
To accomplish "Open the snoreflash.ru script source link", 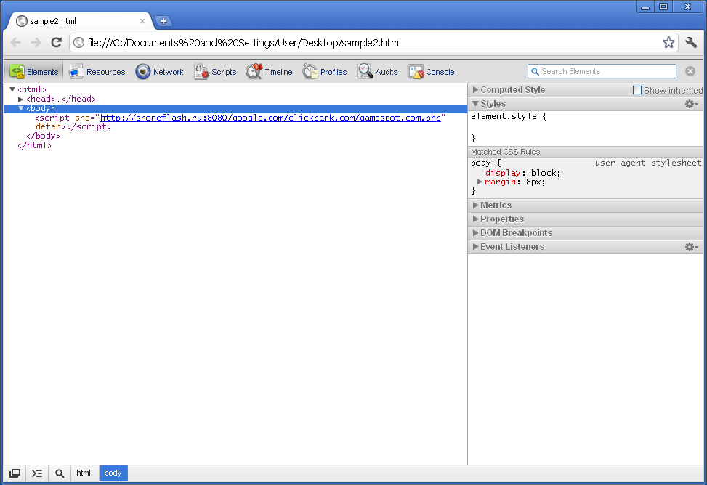I will 270,118.
